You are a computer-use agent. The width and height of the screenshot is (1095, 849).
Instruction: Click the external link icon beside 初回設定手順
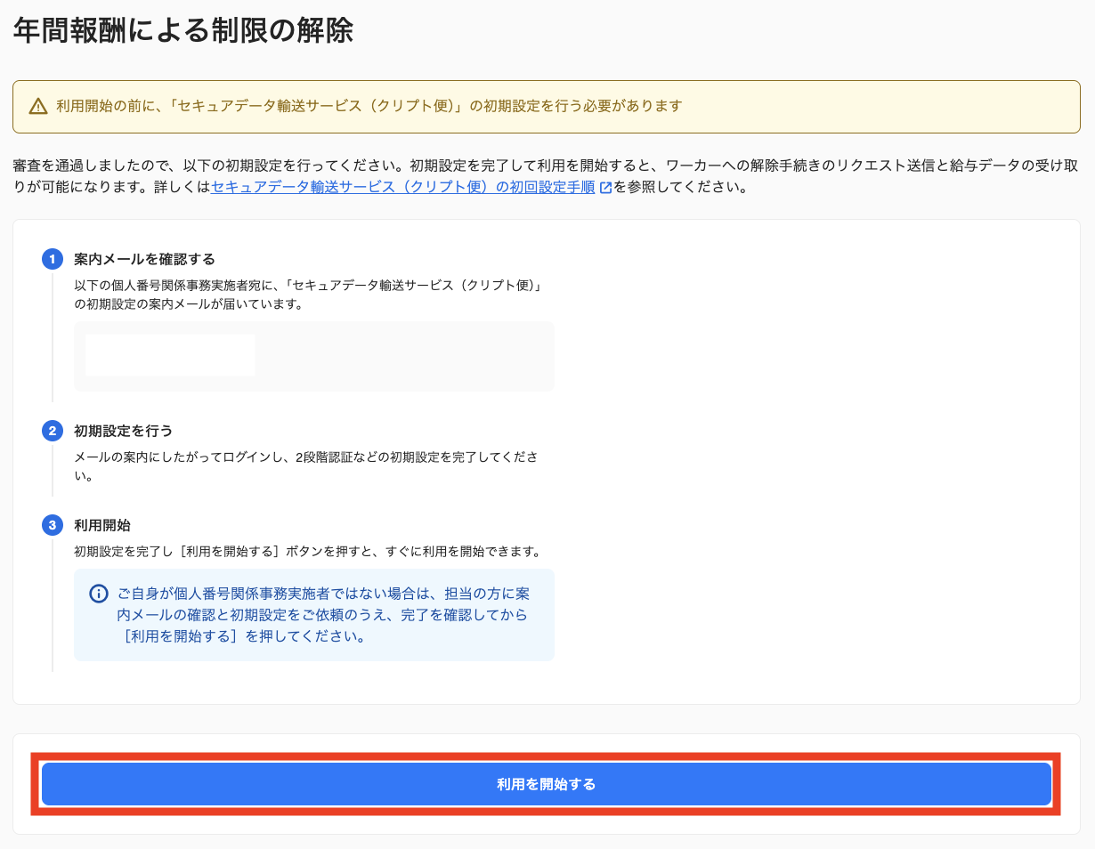pyautogui.click(x=605, y=189)
